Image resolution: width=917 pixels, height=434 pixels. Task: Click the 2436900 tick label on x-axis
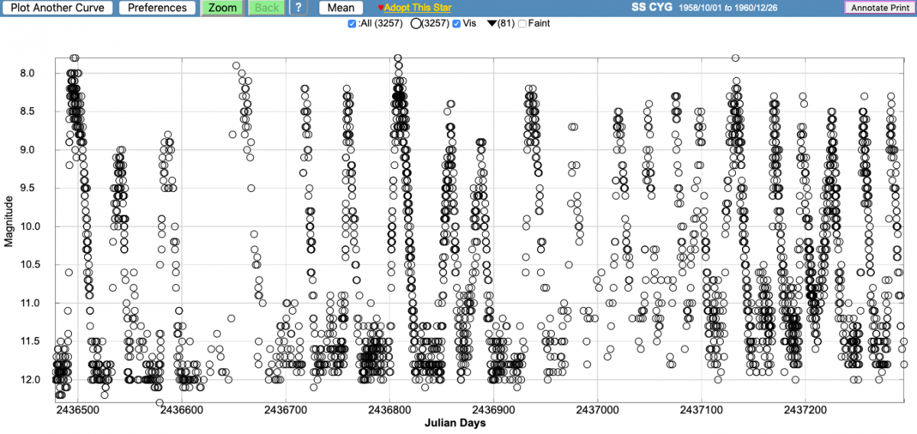pyautogui.click(x=494, y=410)
